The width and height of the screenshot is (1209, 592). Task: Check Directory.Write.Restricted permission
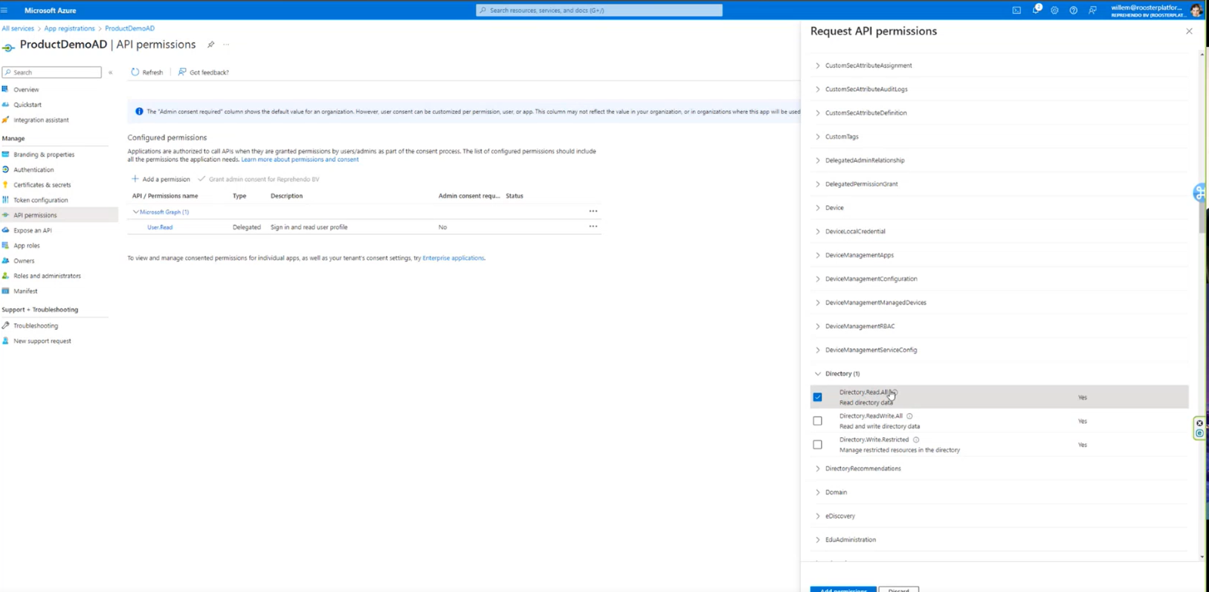coord(818,445)
